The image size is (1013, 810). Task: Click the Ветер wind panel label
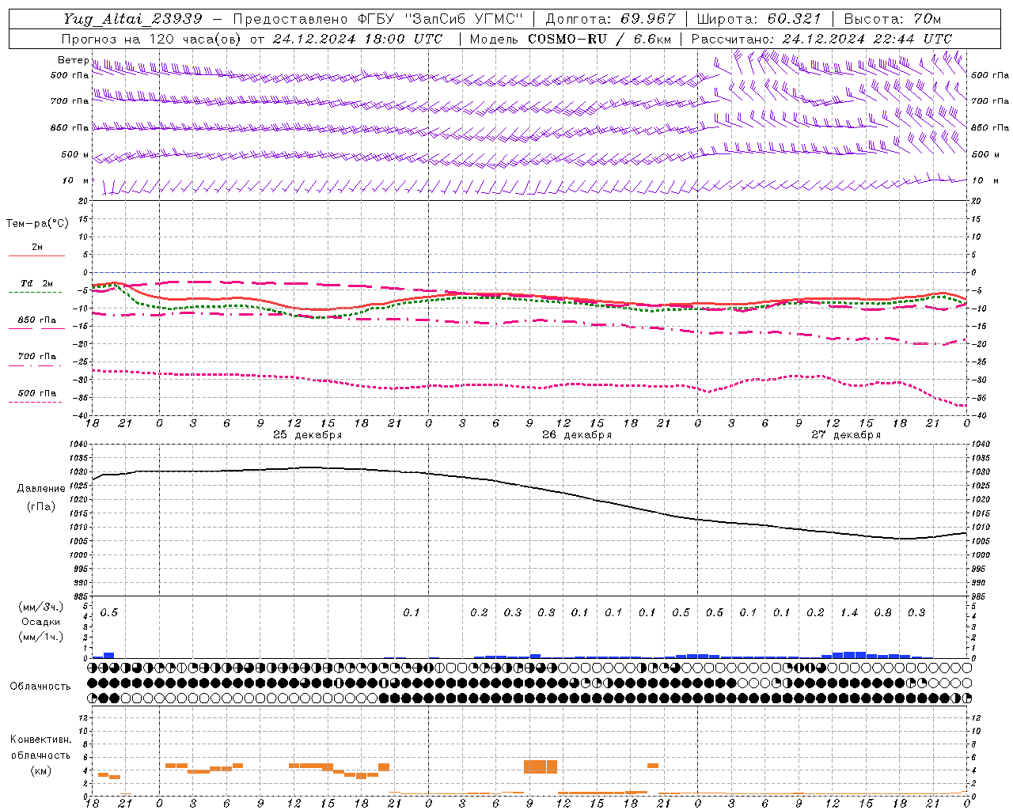[73, 60]
